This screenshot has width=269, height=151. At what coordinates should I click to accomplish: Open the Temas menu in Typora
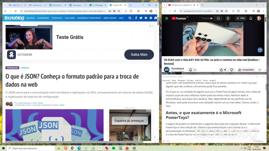click(x=205, y=81)
